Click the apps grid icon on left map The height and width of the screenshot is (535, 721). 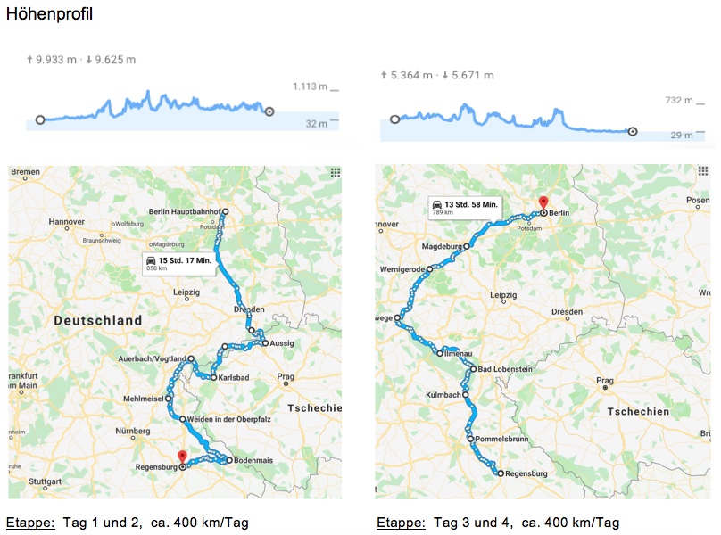click(x=335, y=173)
